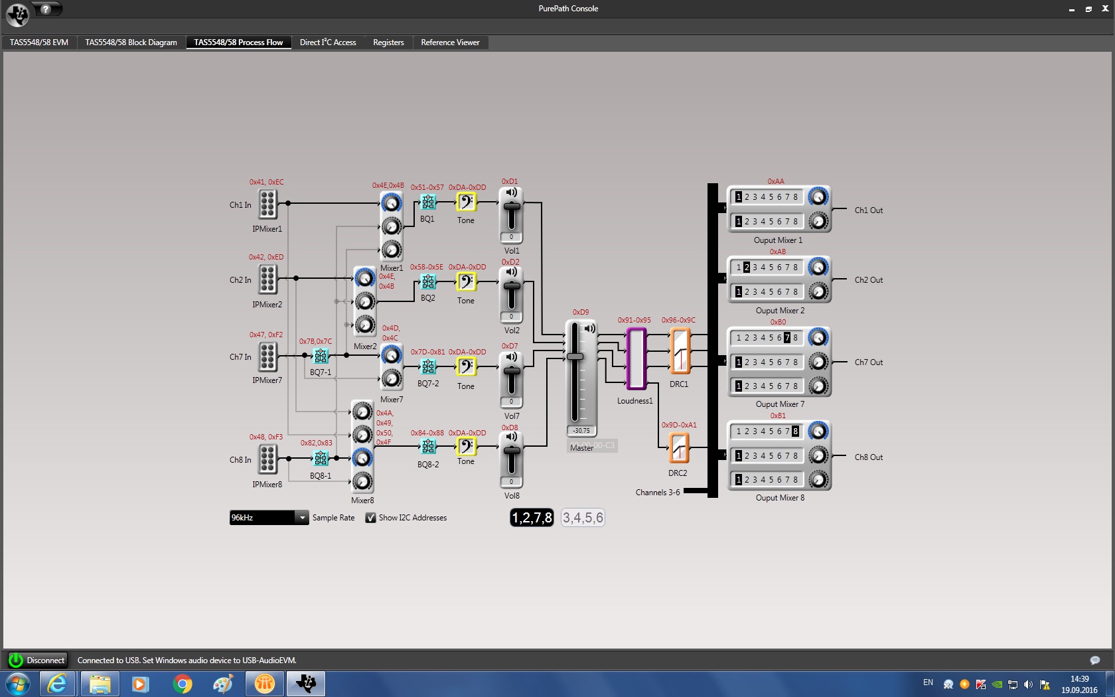Click the top knob of Mixer1
Viewport: 1115px width, 697px height.
392,203
